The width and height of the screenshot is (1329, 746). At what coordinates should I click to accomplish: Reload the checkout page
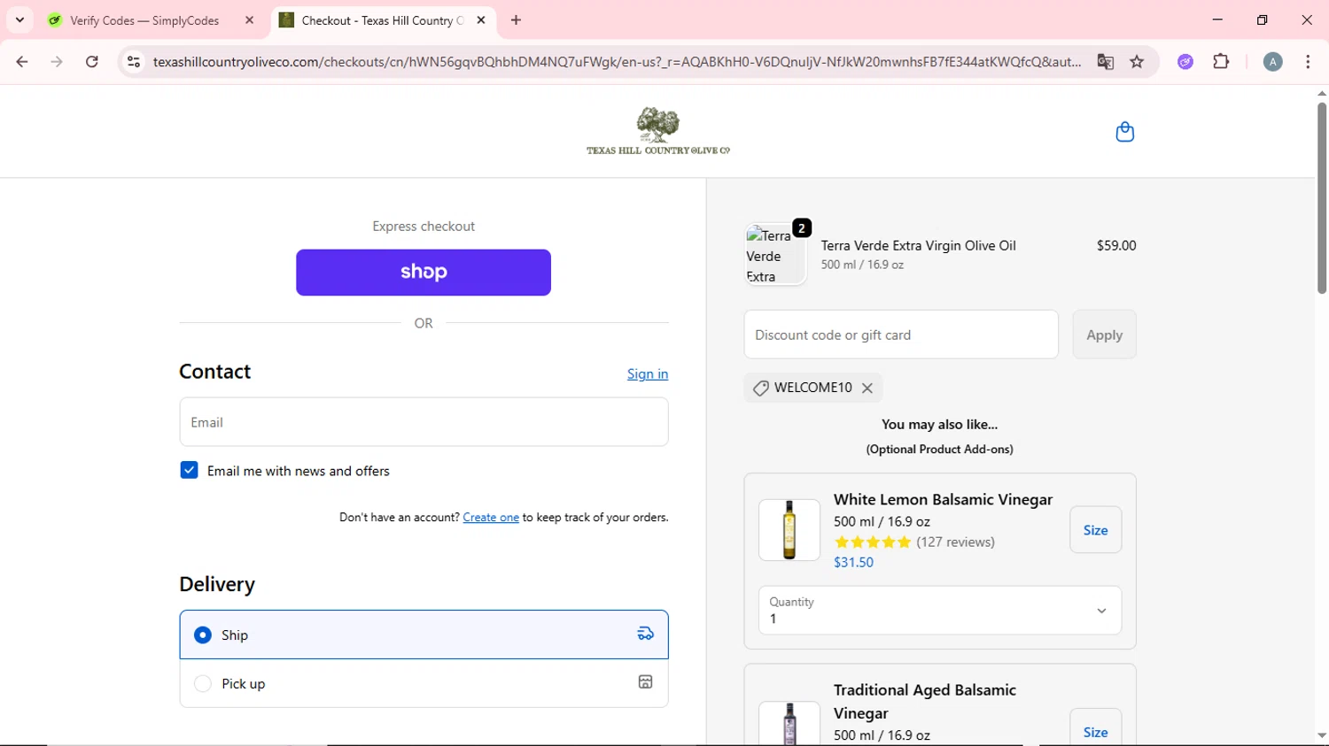pos(92,62)
